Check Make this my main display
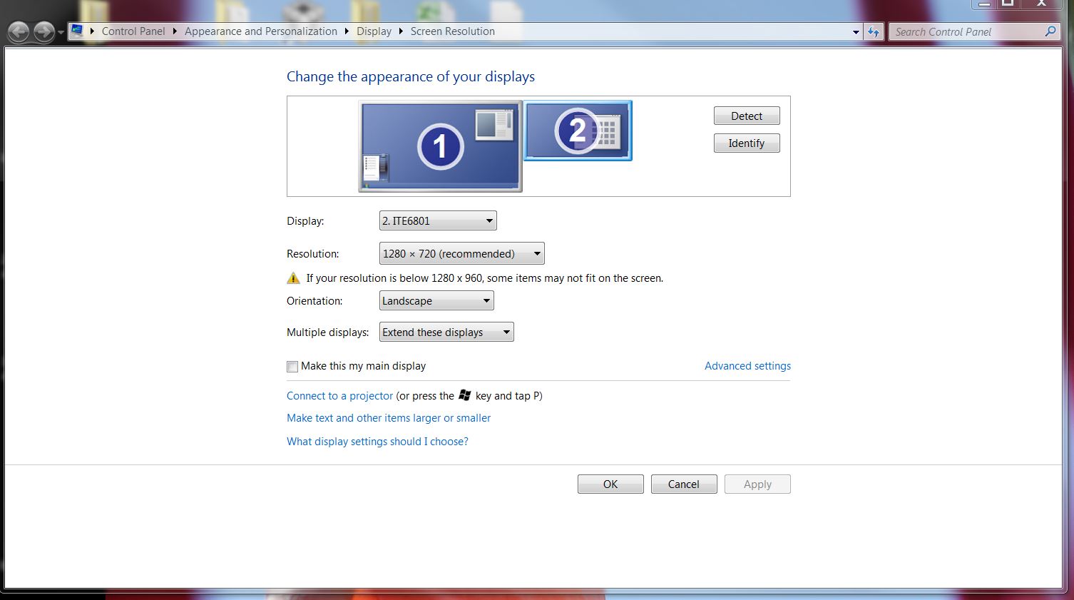Screen dimensions: 1074x600 pos(292,367)
